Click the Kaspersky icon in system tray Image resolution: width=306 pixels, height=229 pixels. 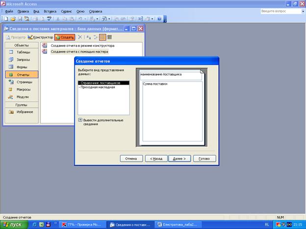pyautogui.click(x=278, y=225)
